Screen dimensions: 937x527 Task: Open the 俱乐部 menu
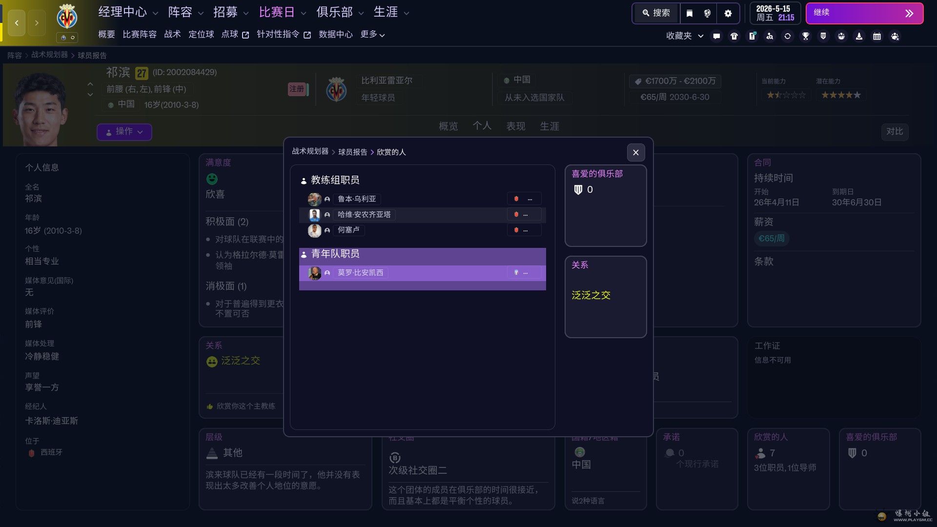click(x=340, y=12)
